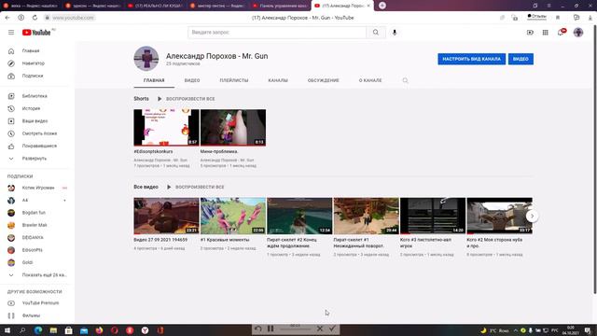Start voice search with microphone icon
597x336 pixels.
(x=395, y=33)
